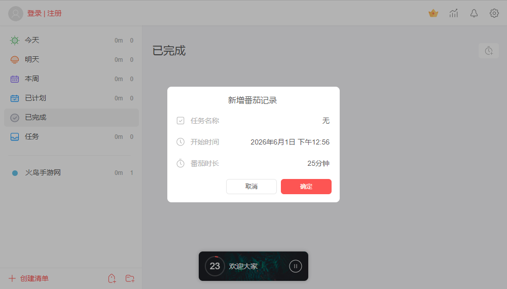Select 已完成 in the sidebar
Image resolution: width=507 pixels, height=289 pixels.
[71, 117]
